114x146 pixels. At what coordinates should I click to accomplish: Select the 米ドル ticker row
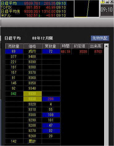(33, 16)
